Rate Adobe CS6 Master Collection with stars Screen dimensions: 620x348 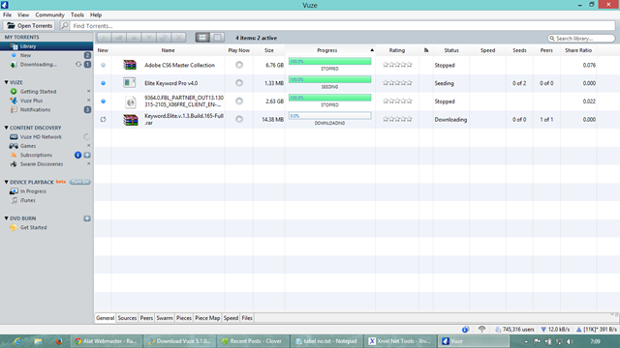pos(397,65)
